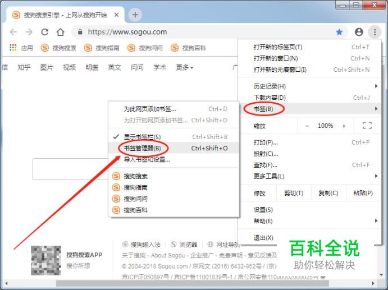Open the 应用 apps grid icon
The width and height of the screenshot is (388, 290).
pos(13,48)
